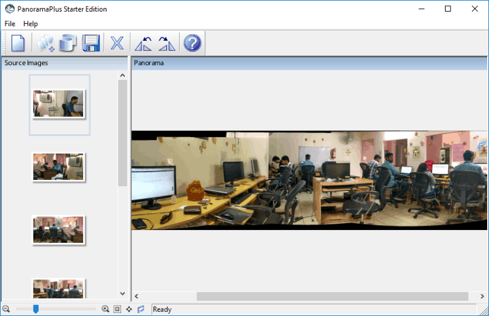Viewport: 489px width, 316px height.
Task: Open the File menu
Action: pos(10,24)
